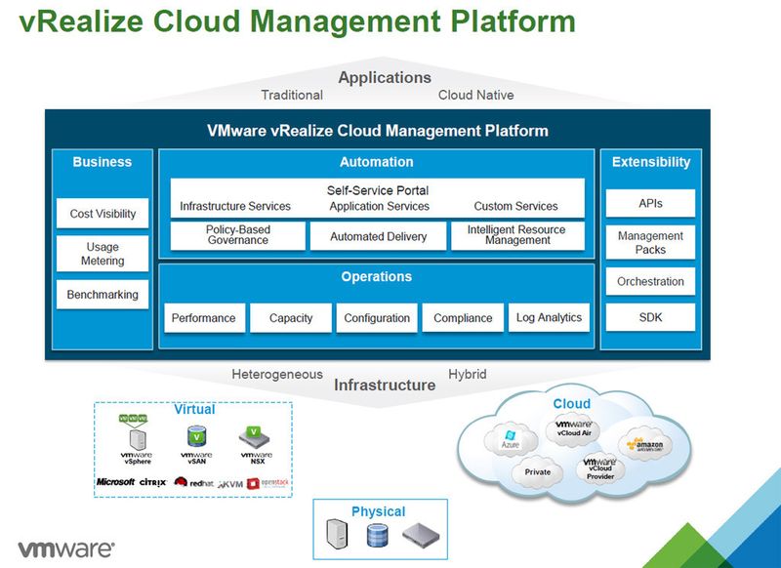
Task: Click the Red Hat logo
Action: [194, 482]
